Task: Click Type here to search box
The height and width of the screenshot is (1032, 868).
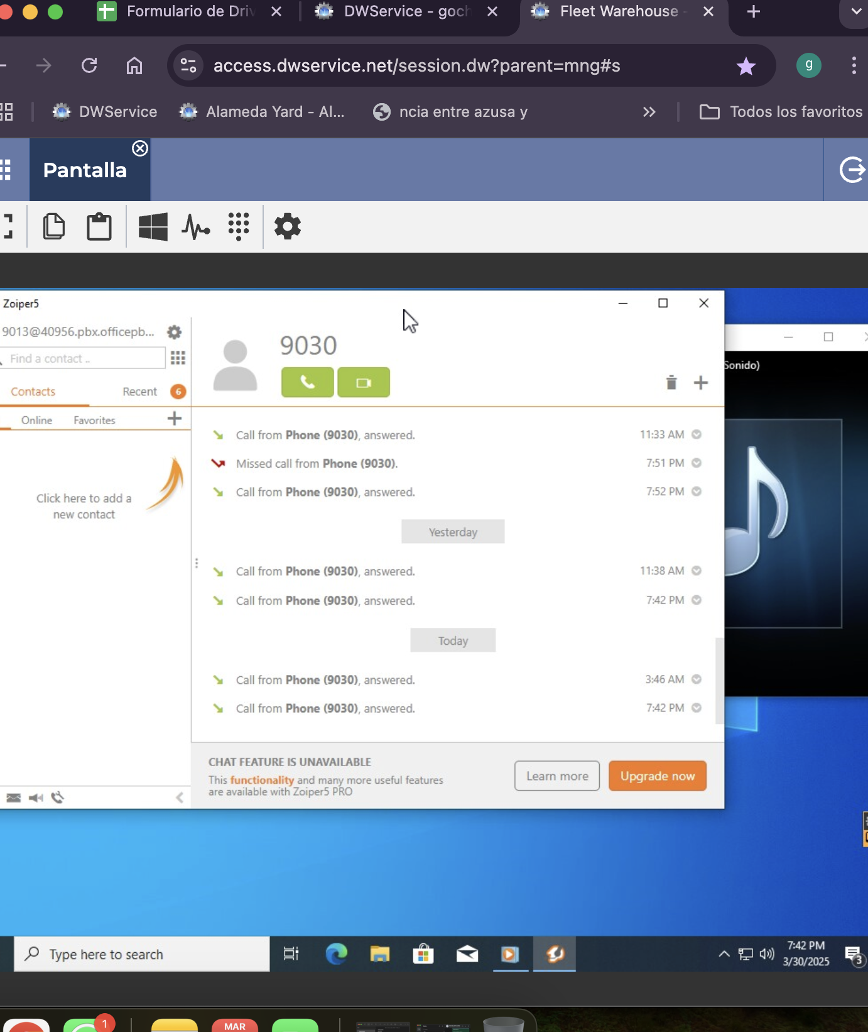Action: [142, 954]
